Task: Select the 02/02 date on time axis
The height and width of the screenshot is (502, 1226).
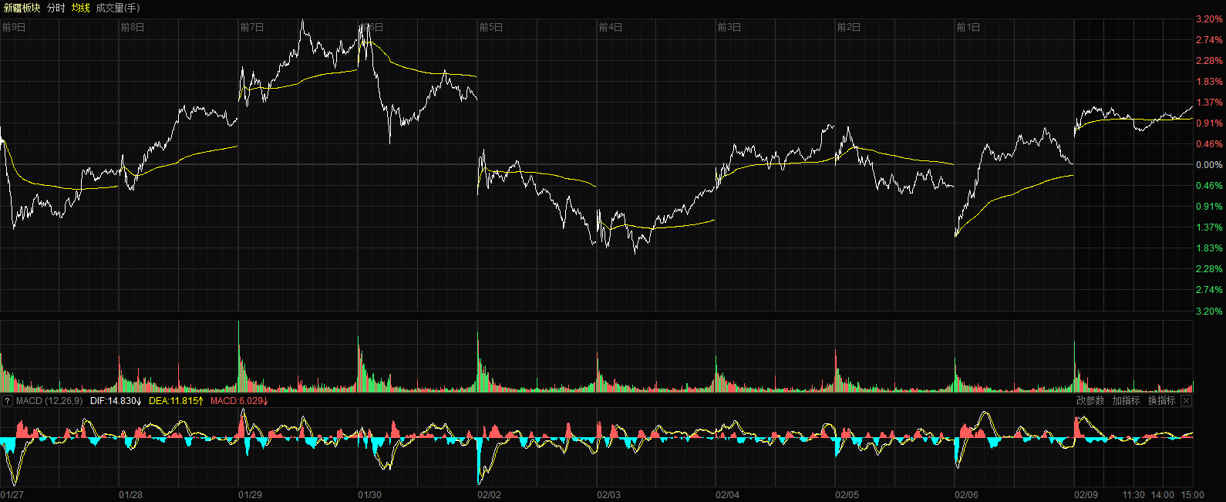Action: point(489,495)
